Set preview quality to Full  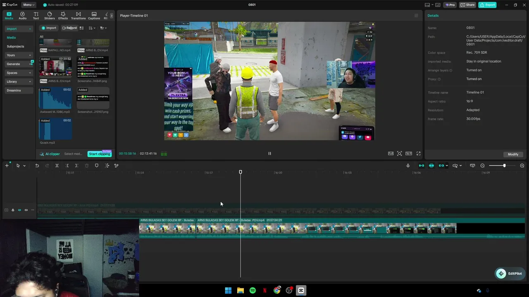point(391,153)
